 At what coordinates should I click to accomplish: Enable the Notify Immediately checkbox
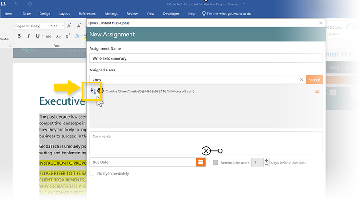pos(92,173)
